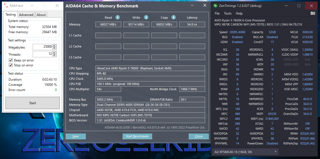Click the Memory Latency value 54.8 ns
The width and height of the screenshot is (320, 159).
tap(192, 24)
